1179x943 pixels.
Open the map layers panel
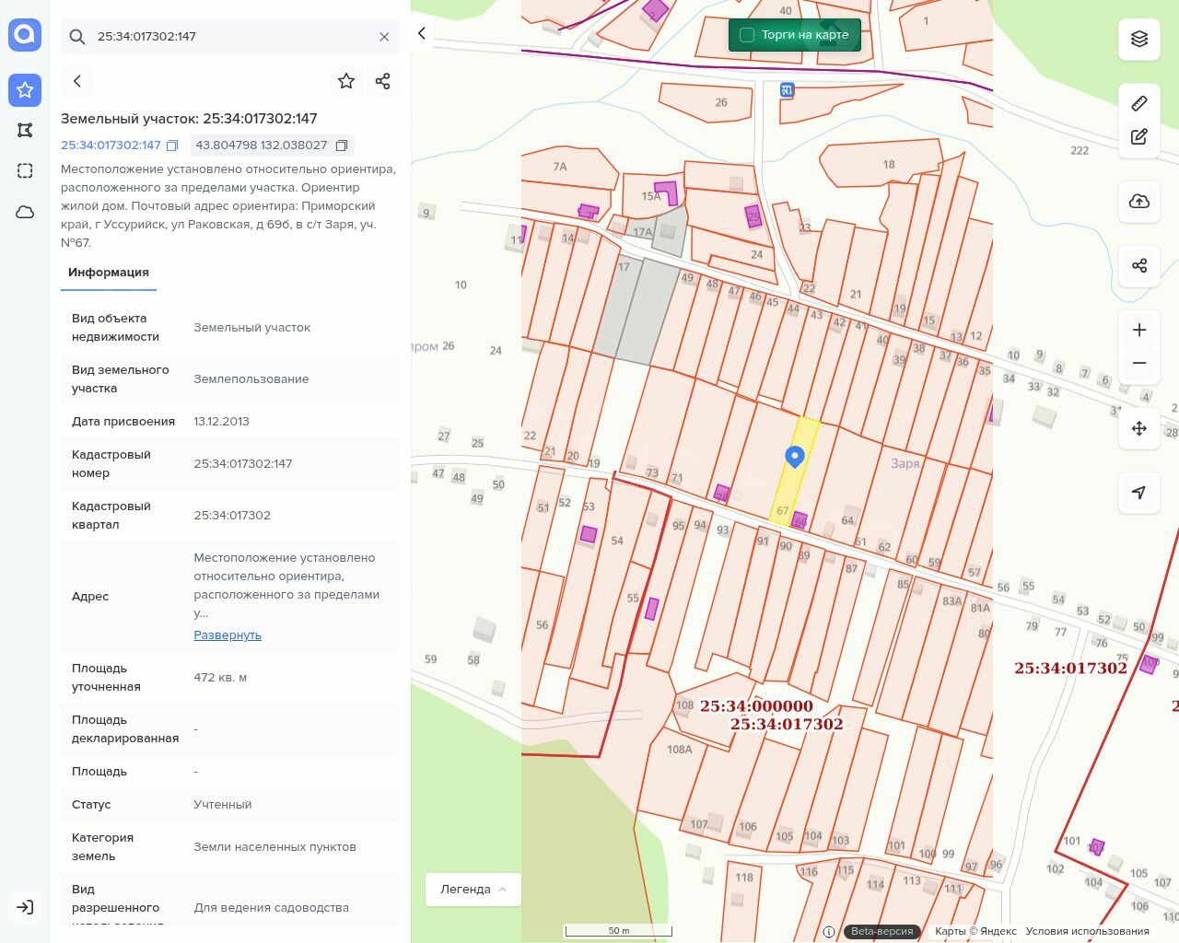coord(1139,39)
